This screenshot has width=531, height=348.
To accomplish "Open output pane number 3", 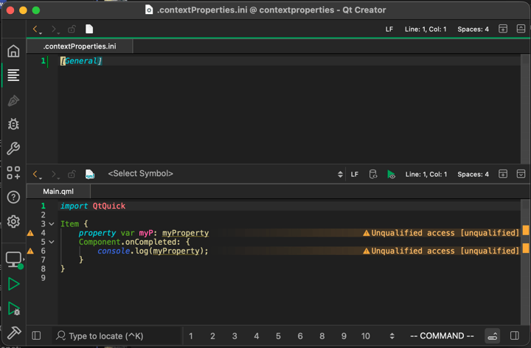I will (x=235, y=336).
